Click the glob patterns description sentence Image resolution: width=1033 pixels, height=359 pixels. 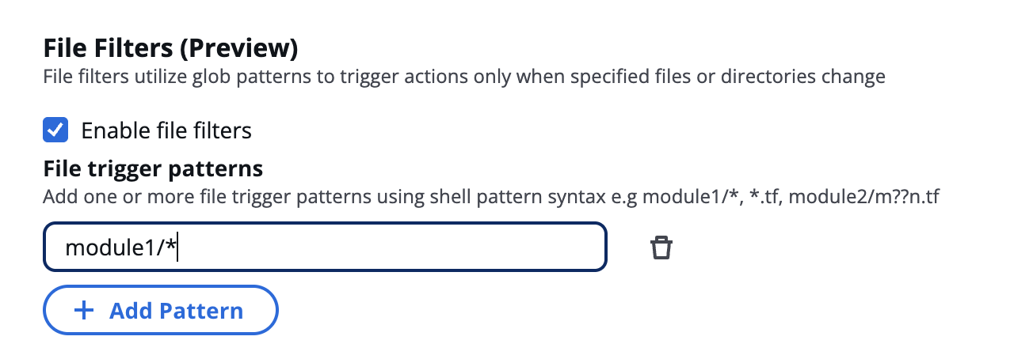point(463,77)
